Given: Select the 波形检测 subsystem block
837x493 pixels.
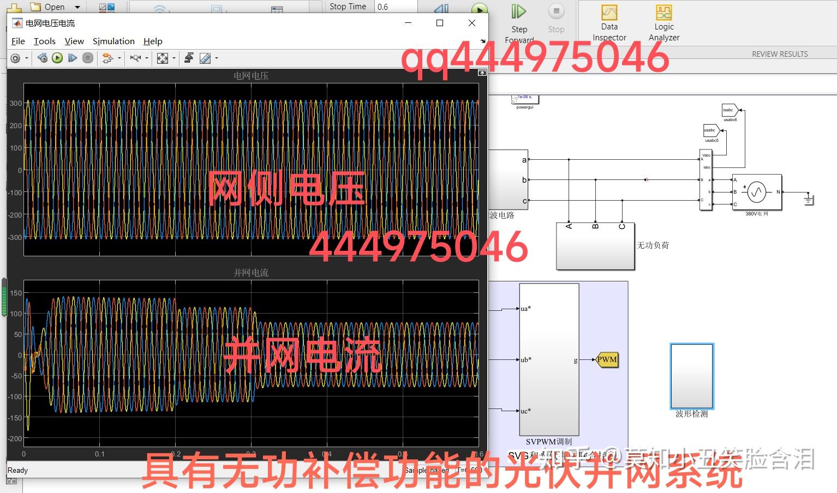Looking at the screenshot, I should 691,376.
